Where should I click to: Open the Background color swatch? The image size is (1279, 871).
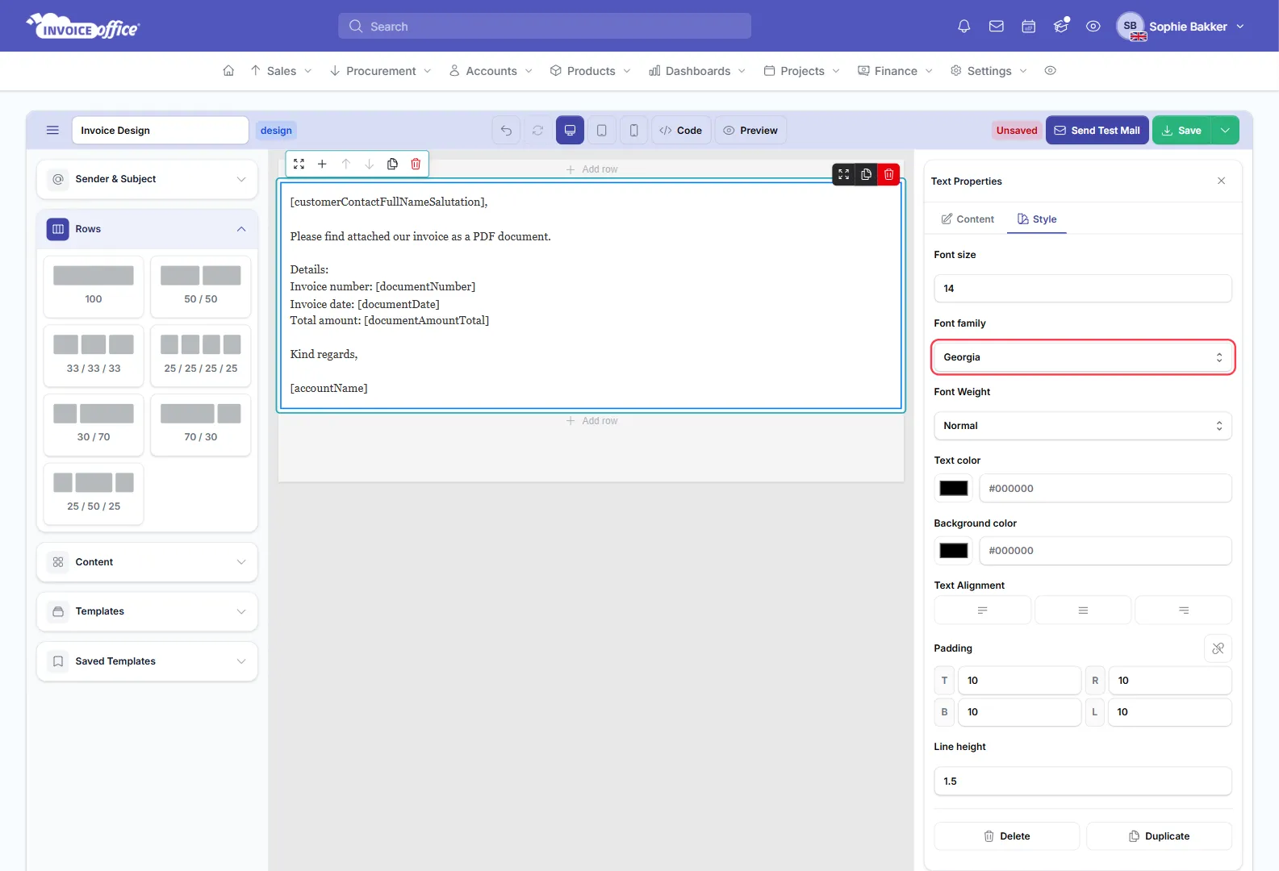(x=953, y=551)
